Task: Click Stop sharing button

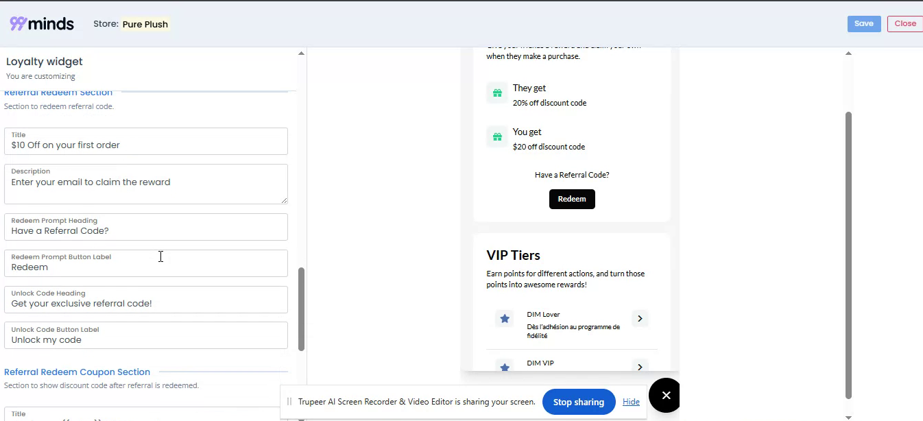Action: (579, 402)
